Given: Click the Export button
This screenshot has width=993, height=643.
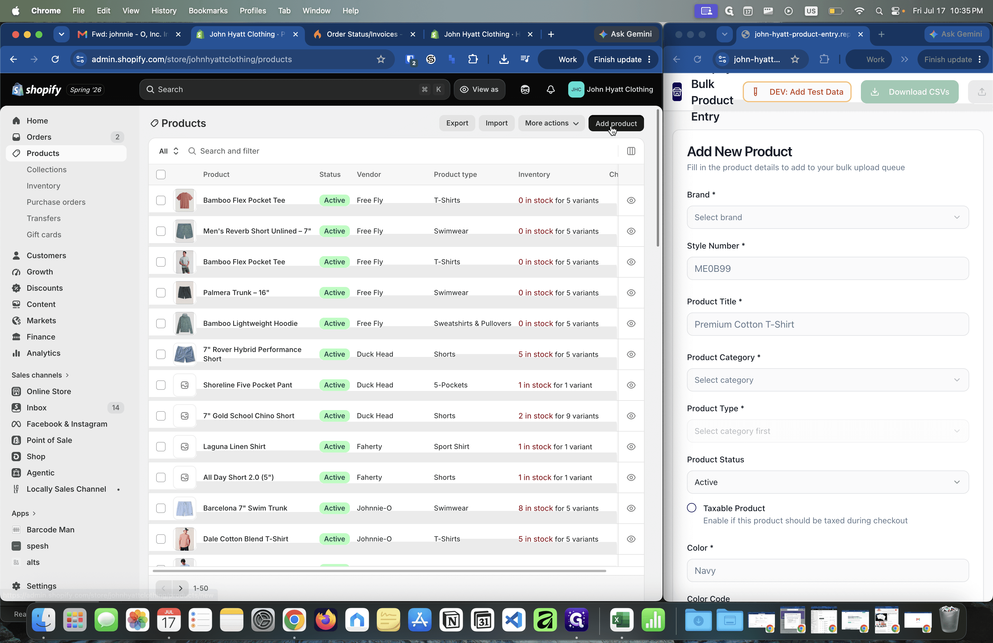Looking at the screenshot, I should (457, 123).
